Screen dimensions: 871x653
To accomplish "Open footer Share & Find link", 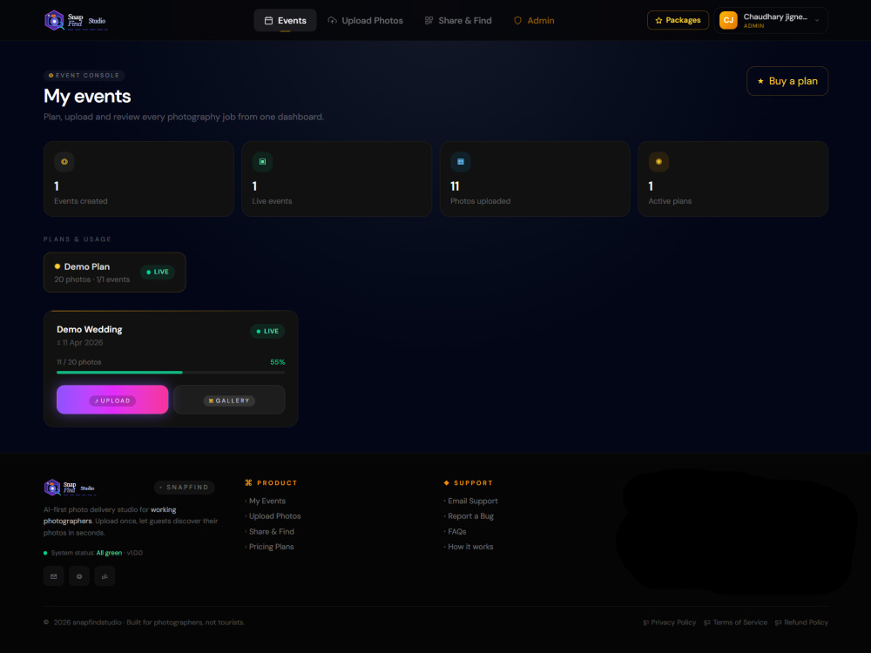I will (x=271, y=531).
